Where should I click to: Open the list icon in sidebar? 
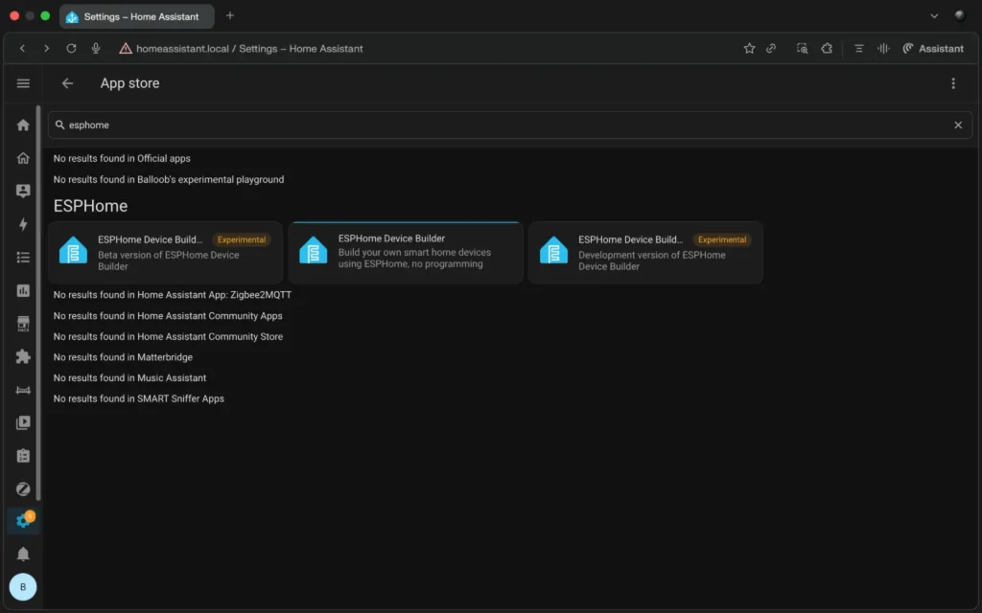(23, 257)
